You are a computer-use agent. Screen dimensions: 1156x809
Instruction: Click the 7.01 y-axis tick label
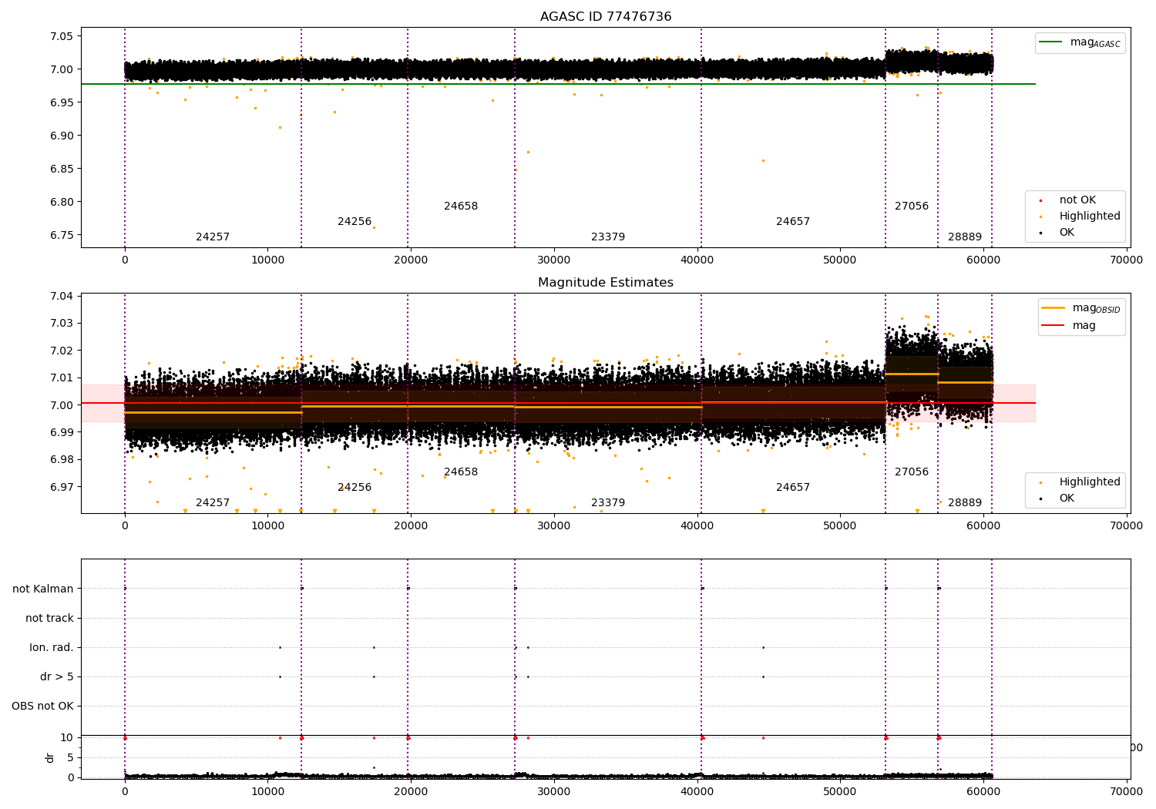[x=62, y=378]
